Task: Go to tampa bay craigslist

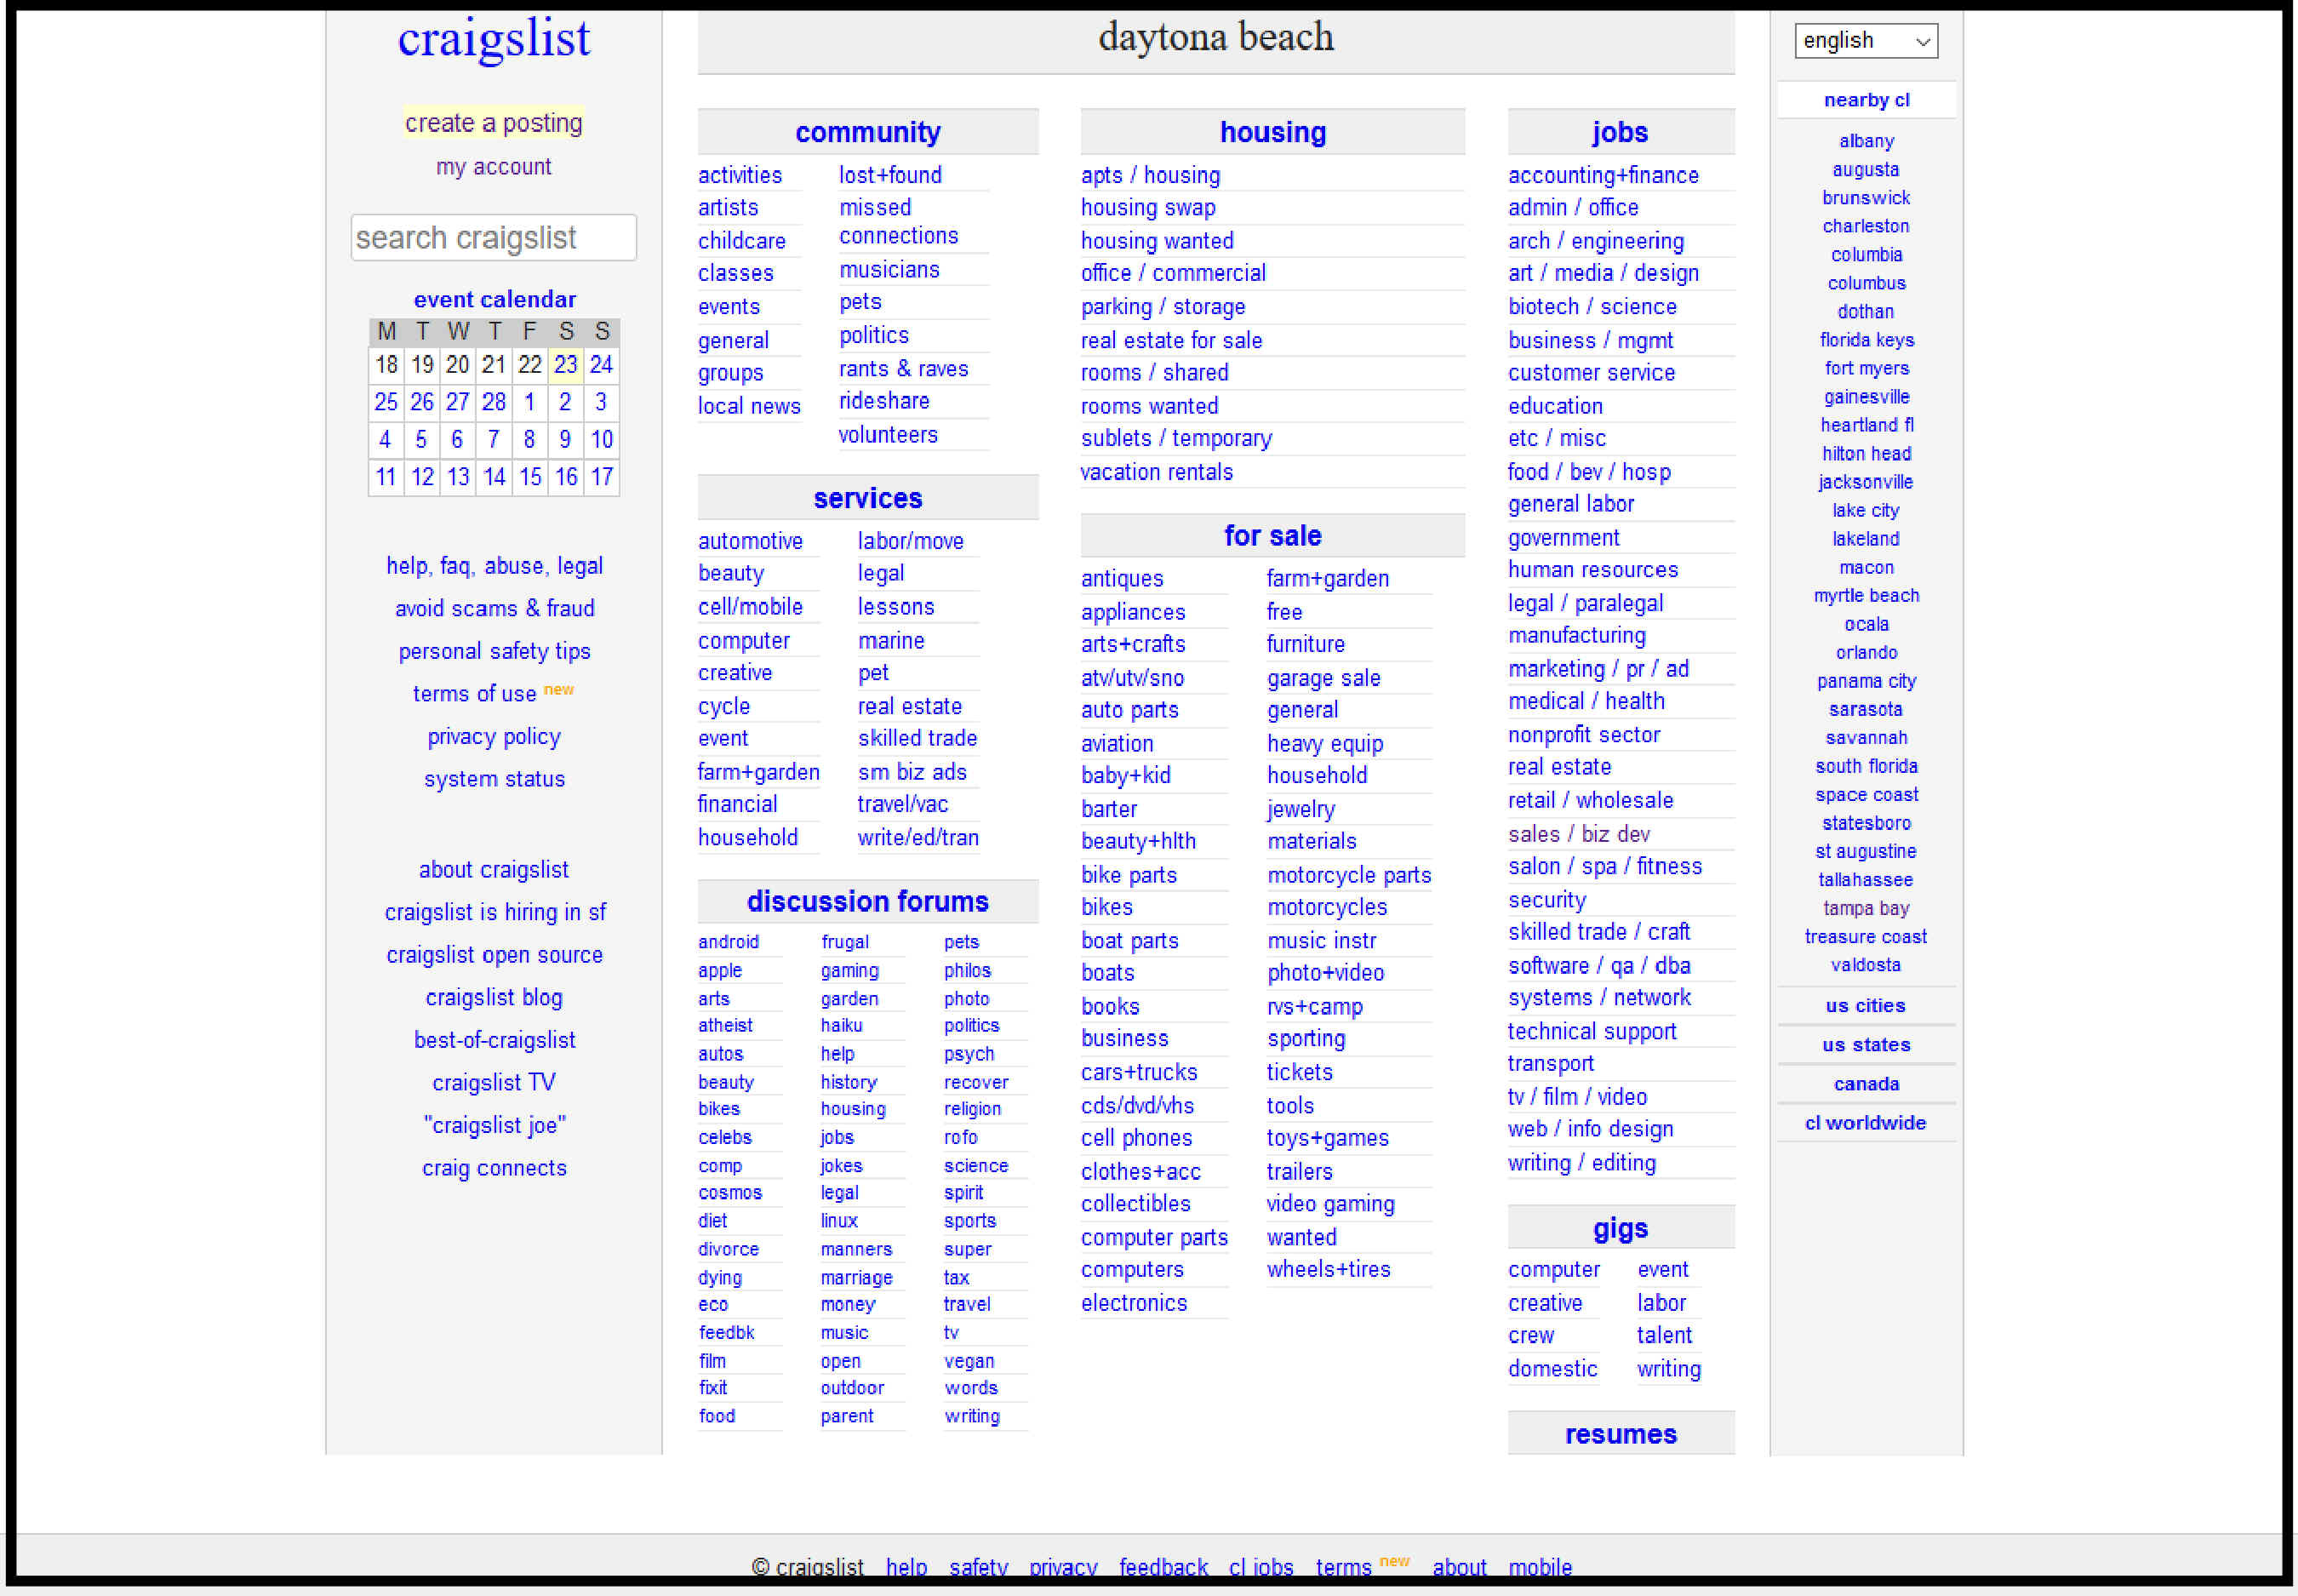Action: pos(1865,908)
